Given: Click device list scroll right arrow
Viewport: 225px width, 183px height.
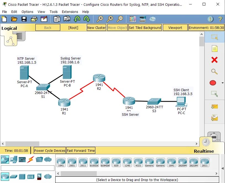Looking at the screenshot, I should (x=216, y=173).
